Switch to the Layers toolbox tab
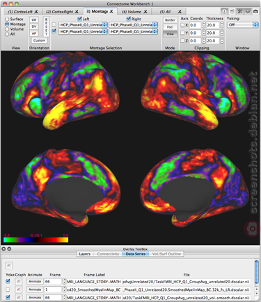Viewport: 261px width, 302px height. (84, 254)
